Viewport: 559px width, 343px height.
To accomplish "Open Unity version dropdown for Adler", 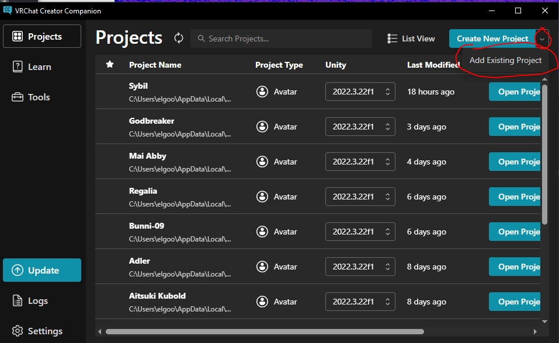I will pos(360,267).
